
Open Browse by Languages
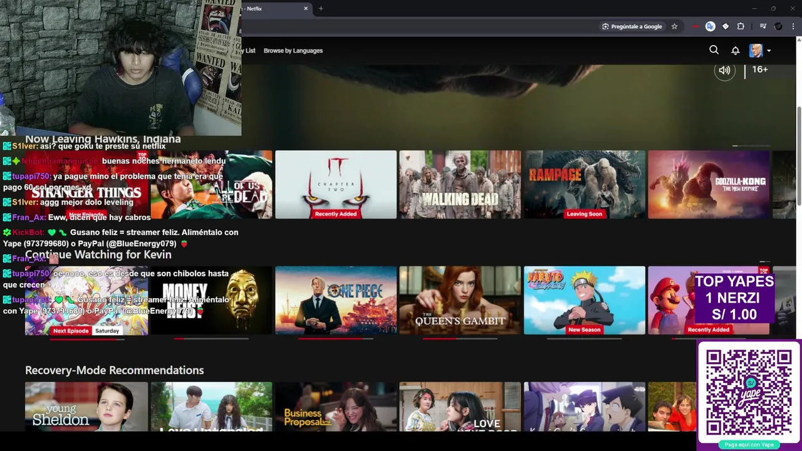coord(293,51)
